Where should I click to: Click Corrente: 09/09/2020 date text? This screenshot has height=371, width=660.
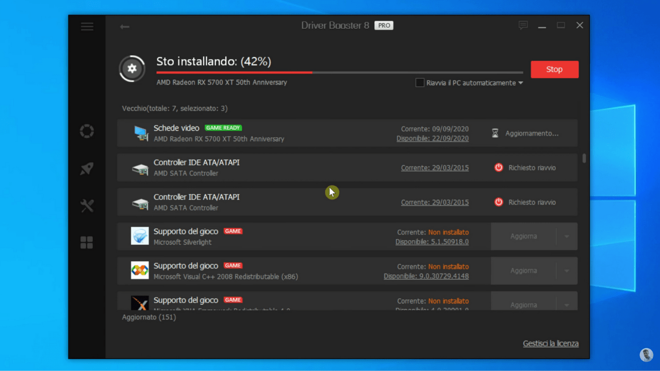point(435,129)
